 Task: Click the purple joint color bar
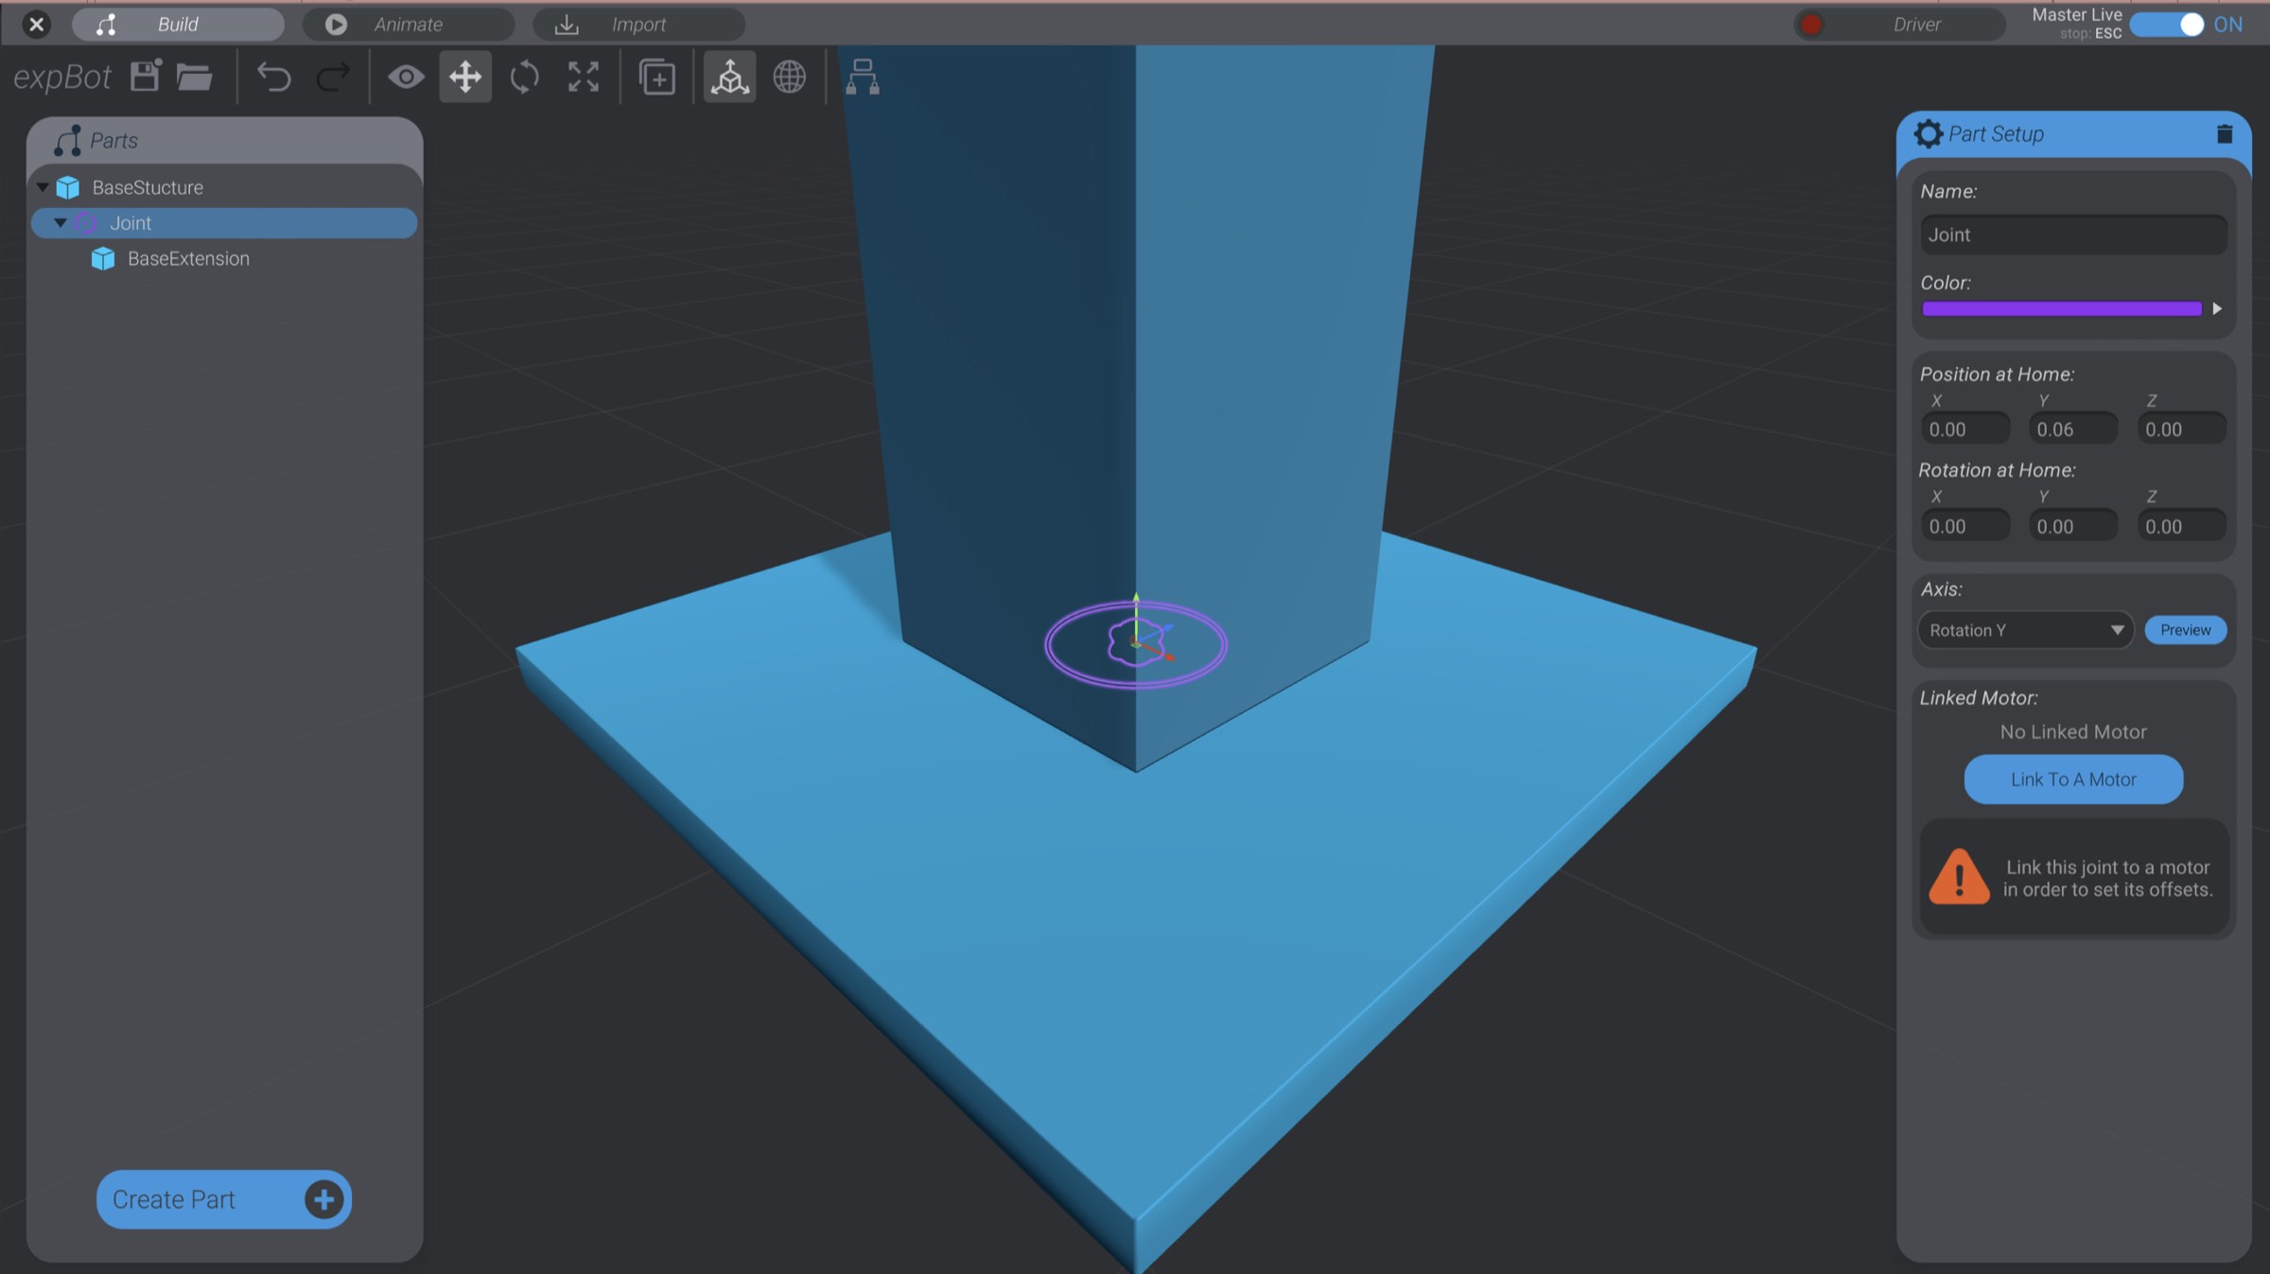pyautogui.click(x=2062, y=308)
